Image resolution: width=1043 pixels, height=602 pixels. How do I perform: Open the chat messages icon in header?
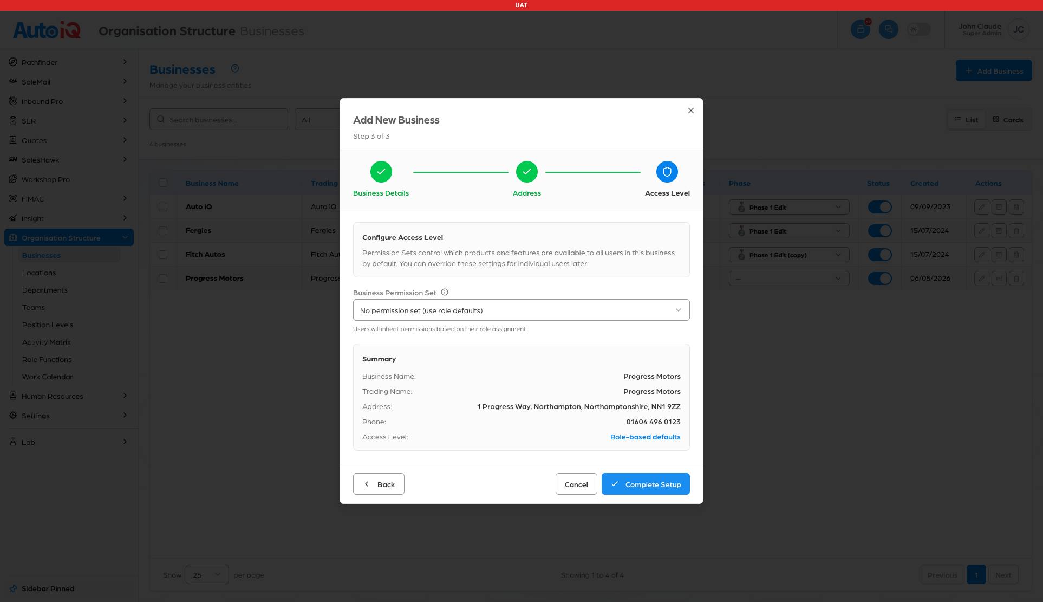point(889,29)
